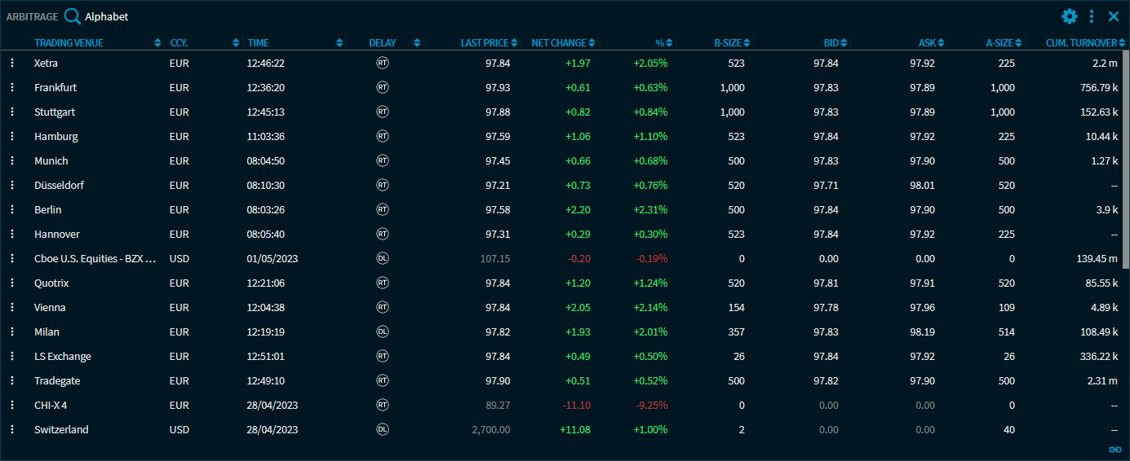Select the Stuttgart venue row

55,112
